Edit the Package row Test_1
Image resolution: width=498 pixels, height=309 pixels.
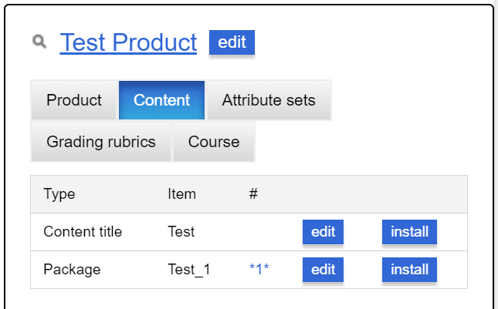coord(323,270)
